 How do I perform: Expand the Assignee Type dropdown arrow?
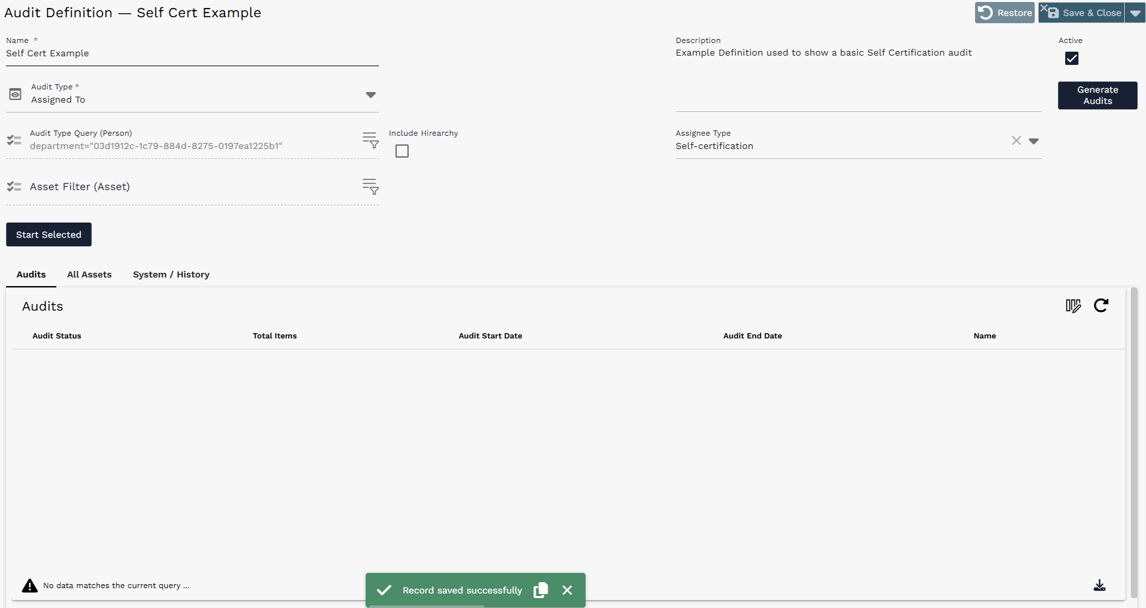pyautogui.click(x=1033, y=141)
